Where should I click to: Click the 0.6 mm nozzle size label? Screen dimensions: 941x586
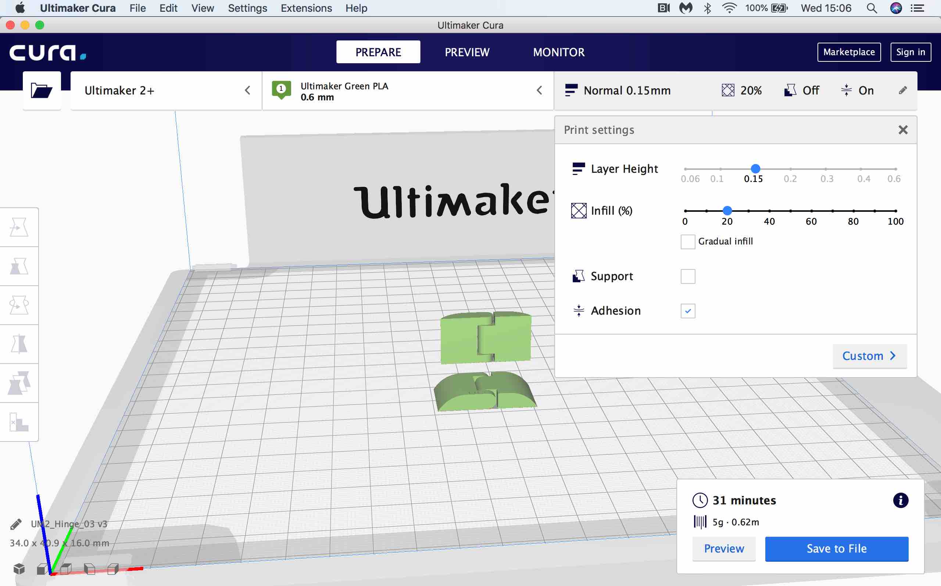pos(317,97)
